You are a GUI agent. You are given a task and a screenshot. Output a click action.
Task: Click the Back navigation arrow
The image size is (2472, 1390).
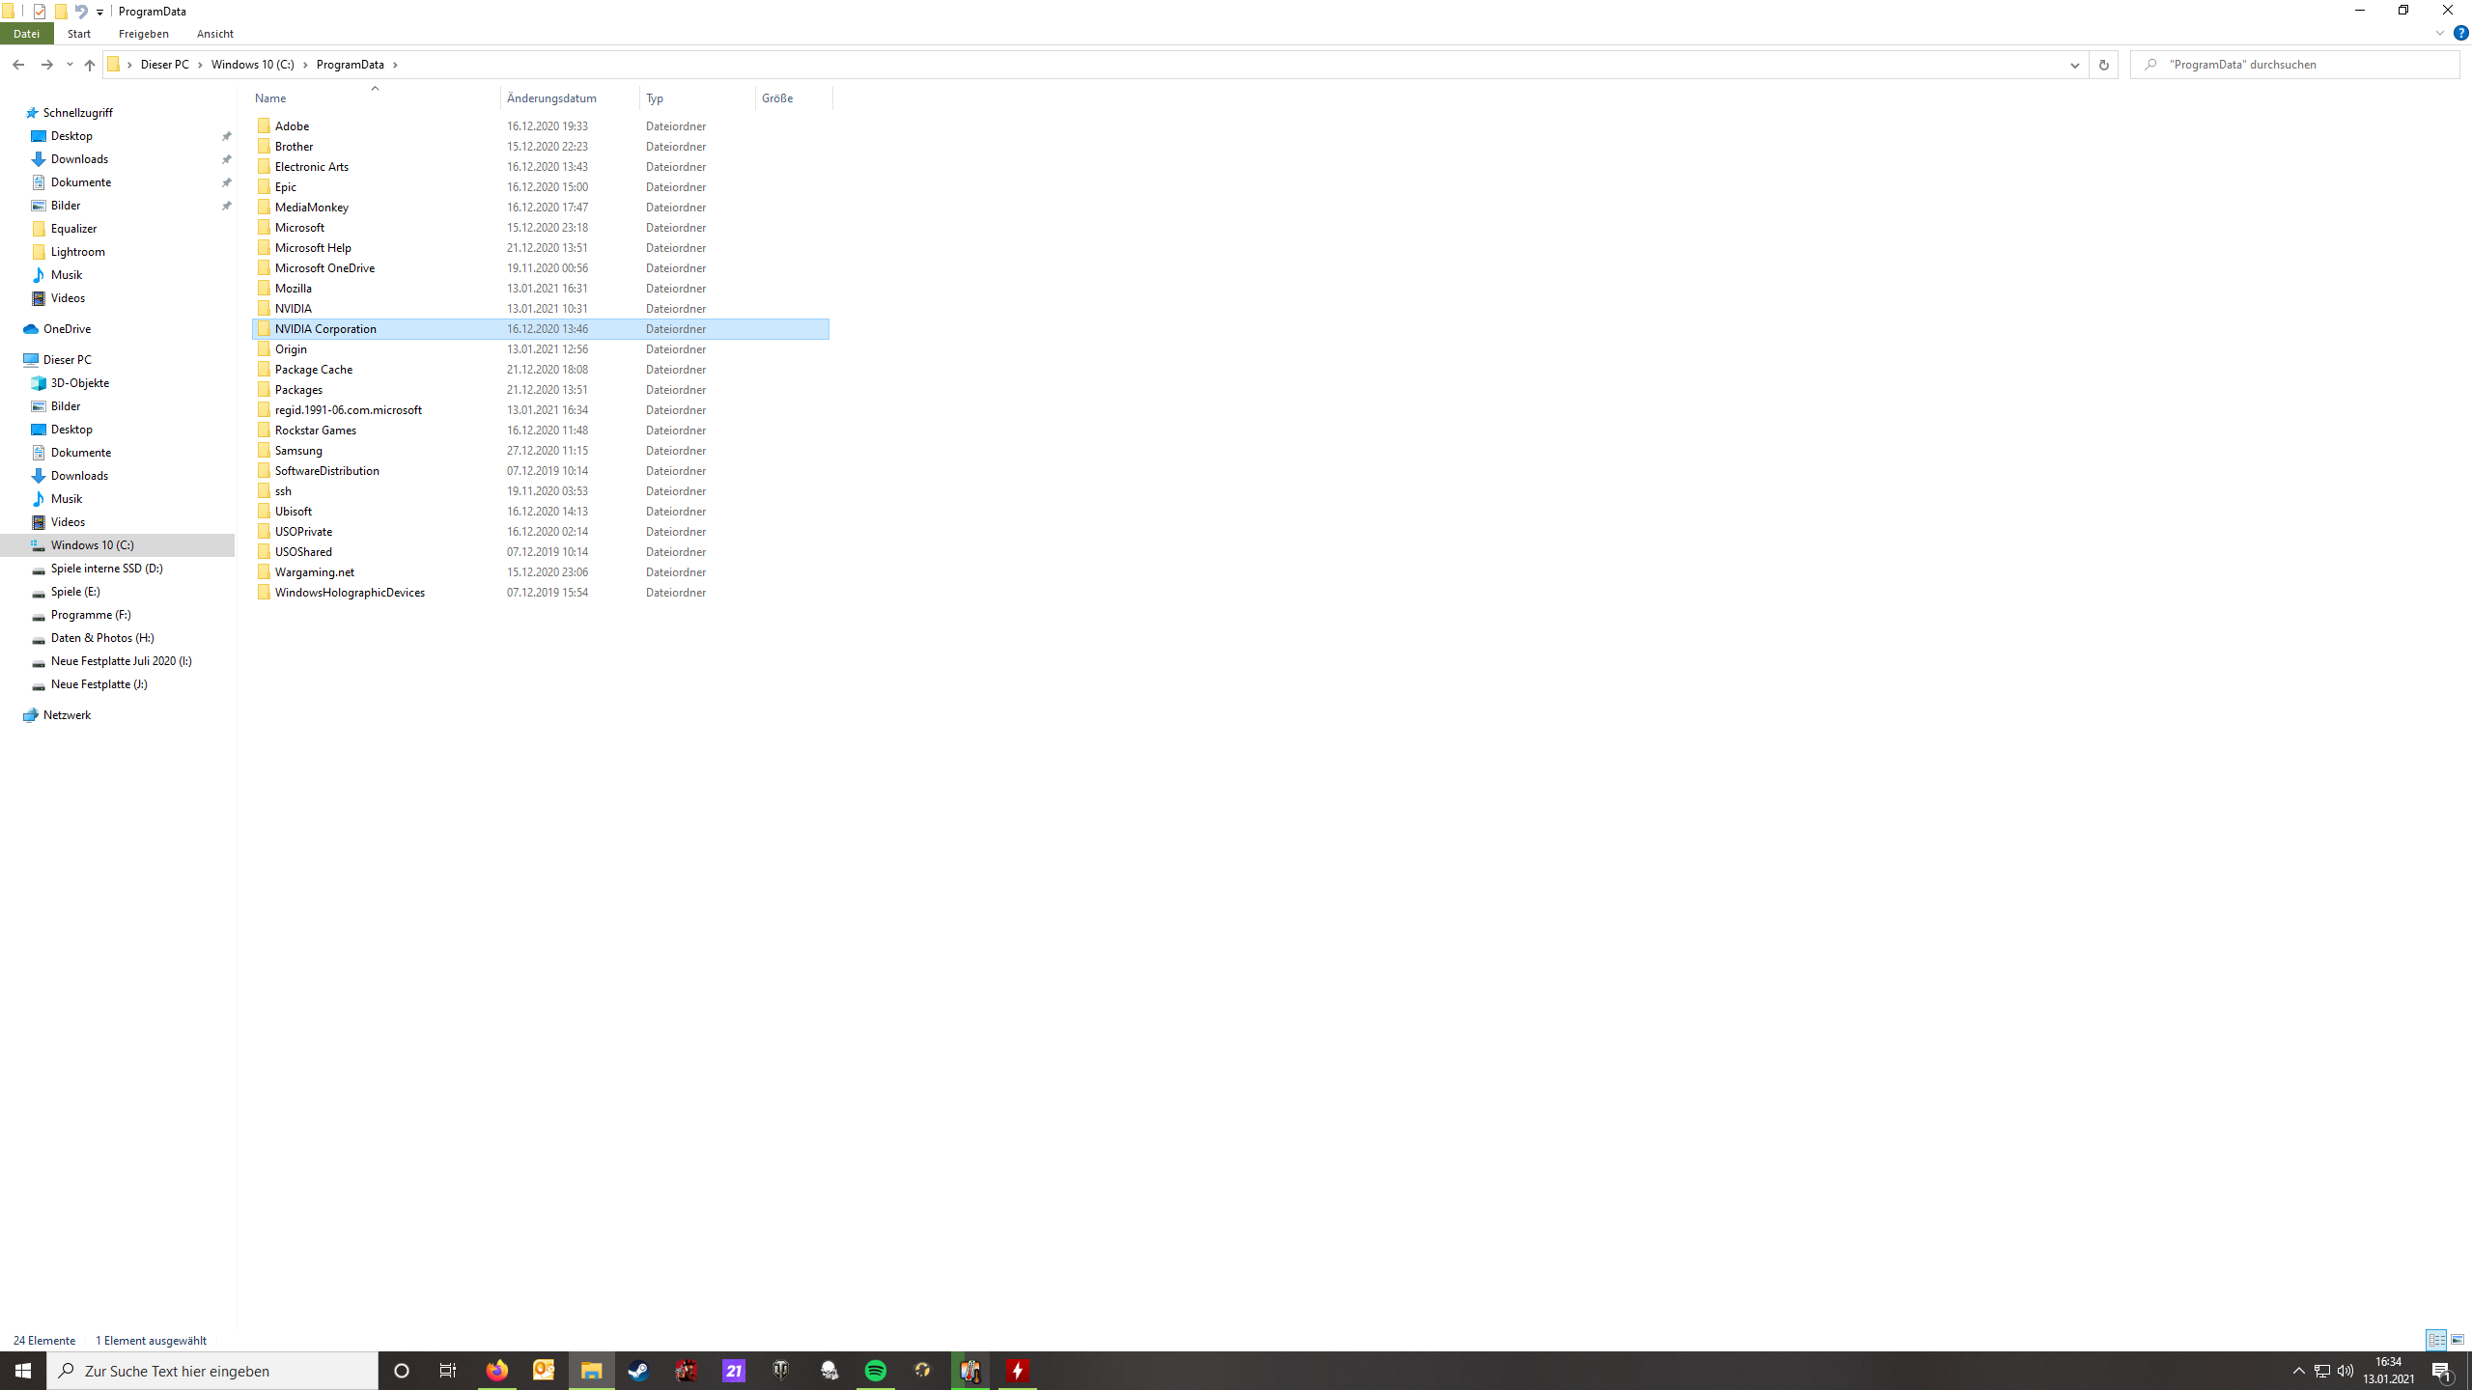(x=18, y=65)
